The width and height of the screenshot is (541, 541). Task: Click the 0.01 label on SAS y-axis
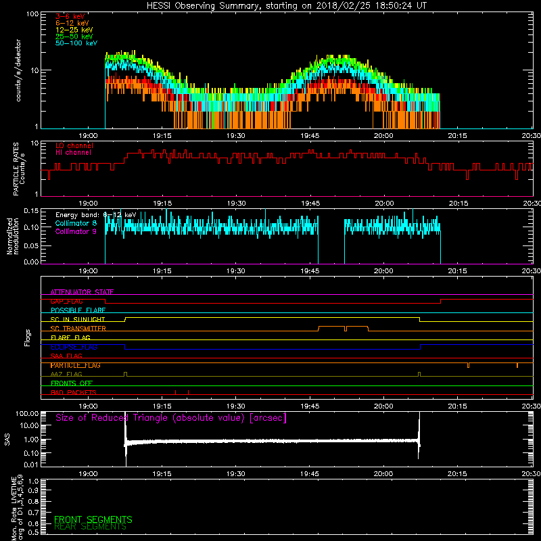pos(31,465)
